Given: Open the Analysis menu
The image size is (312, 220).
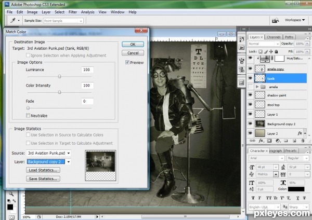Looking at the screenshot, I should pyautogui.click(x=87, y=12).
